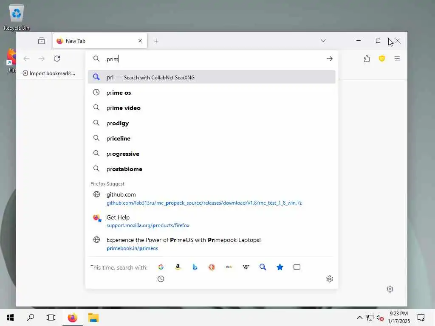This screenshot has height=326, width=435.
Task: Choose the 'prodigy' suggestion
Action: pyautogui.click(x=212, y=123)
